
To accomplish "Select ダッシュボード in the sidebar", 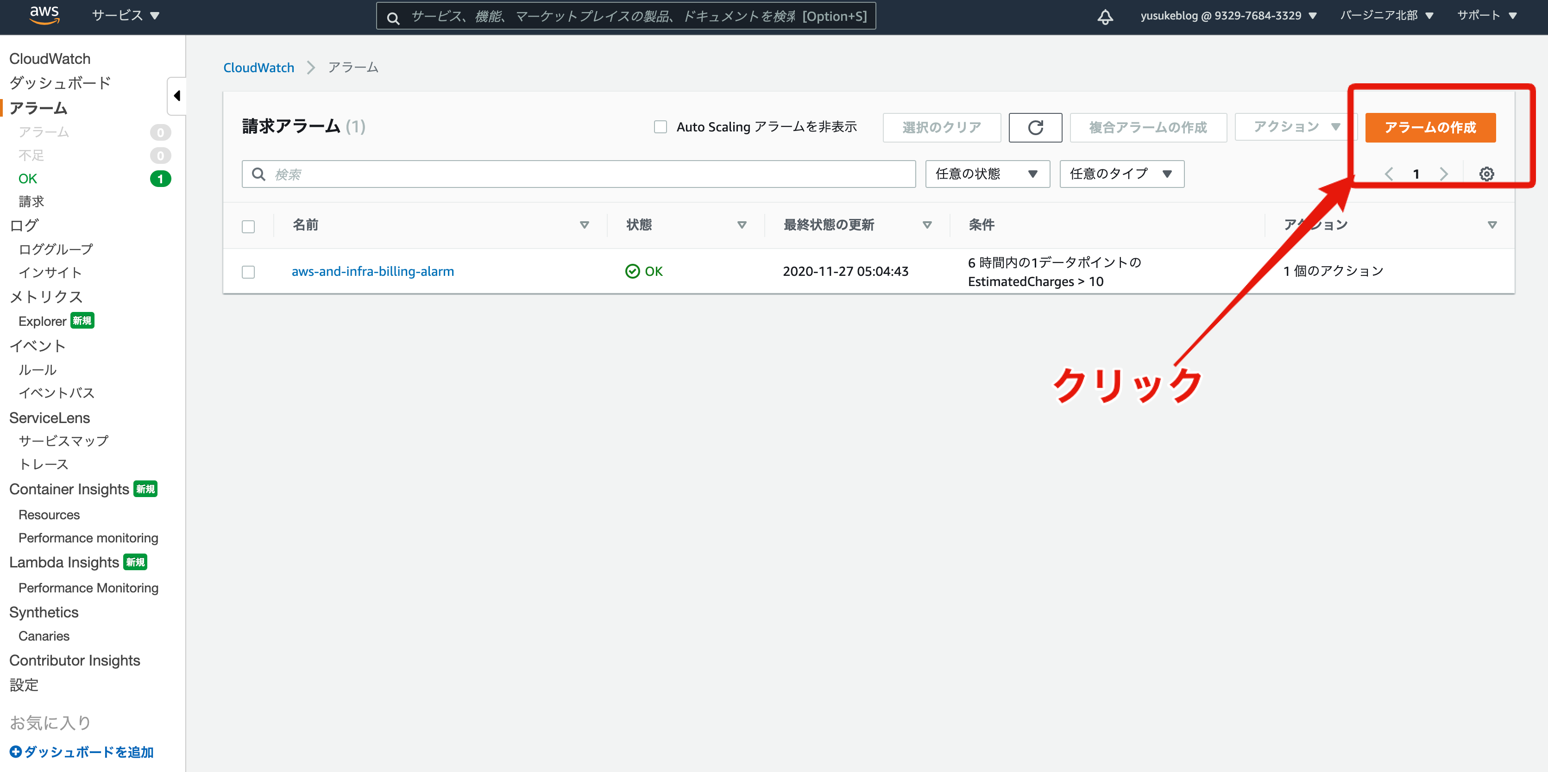I will pos(60,83).
